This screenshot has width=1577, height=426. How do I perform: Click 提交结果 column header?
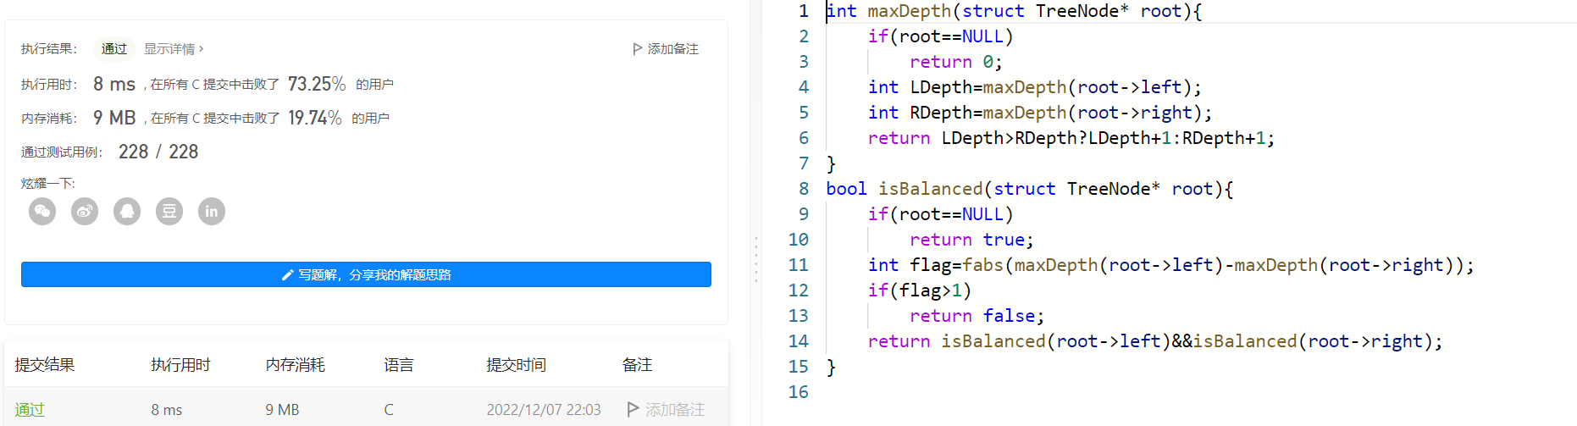tap(45, 364)
